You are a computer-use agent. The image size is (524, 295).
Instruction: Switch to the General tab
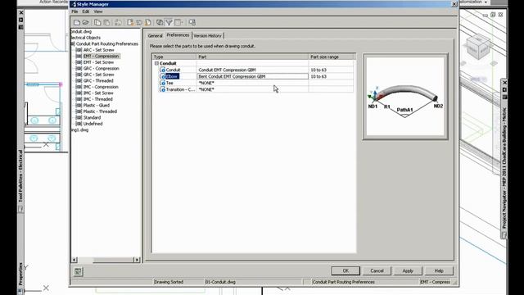point(155,35)
